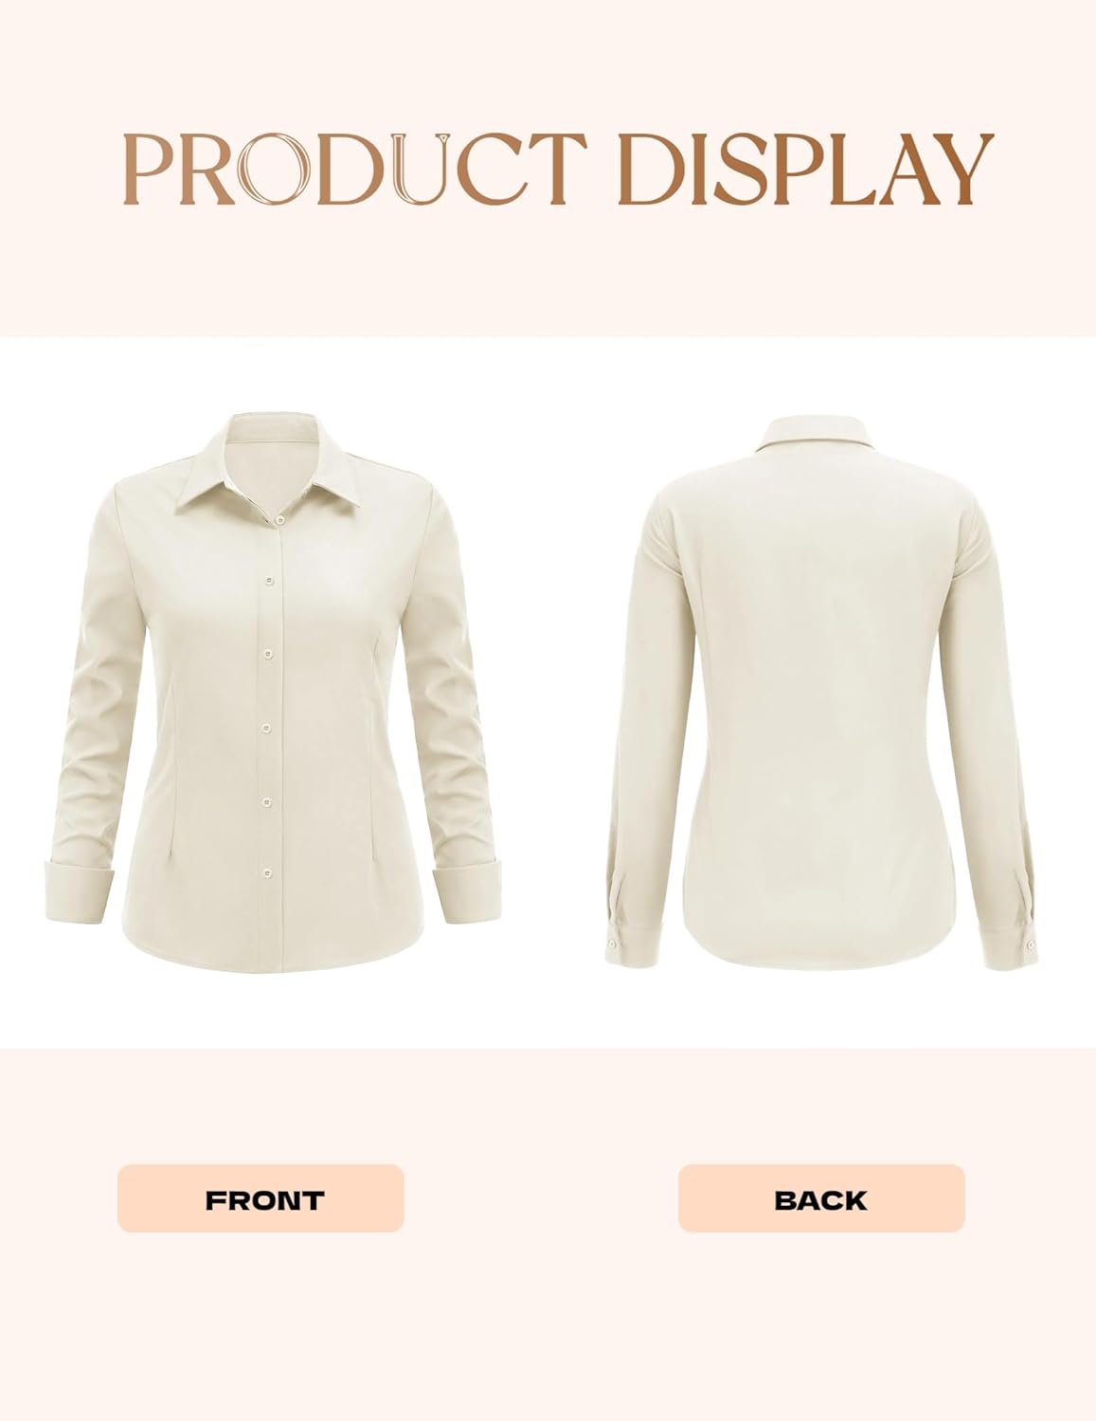
Task: Click the word DISPLAY in the heading
Action: pyautogui.click(x=806, y=169)
